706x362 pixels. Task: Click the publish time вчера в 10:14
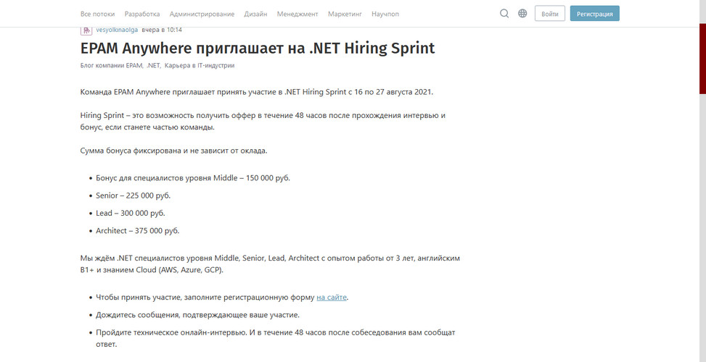point(162,30)
